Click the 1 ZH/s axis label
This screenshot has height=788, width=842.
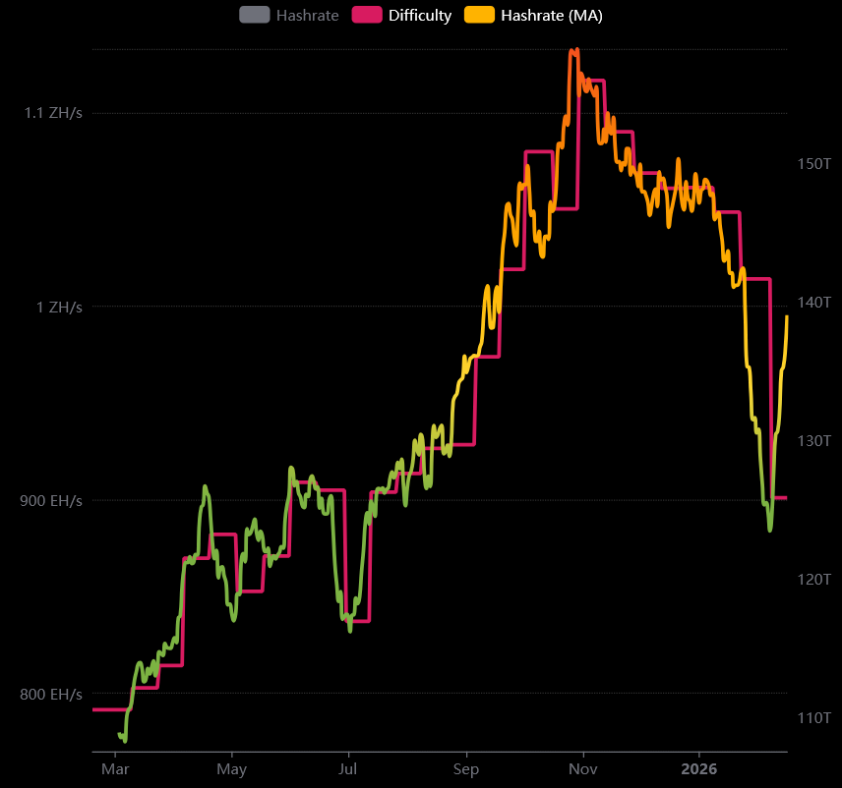point(59,307)
